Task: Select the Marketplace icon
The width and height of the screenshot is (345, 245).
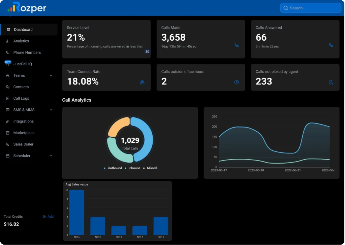Action: pos(8,133)
